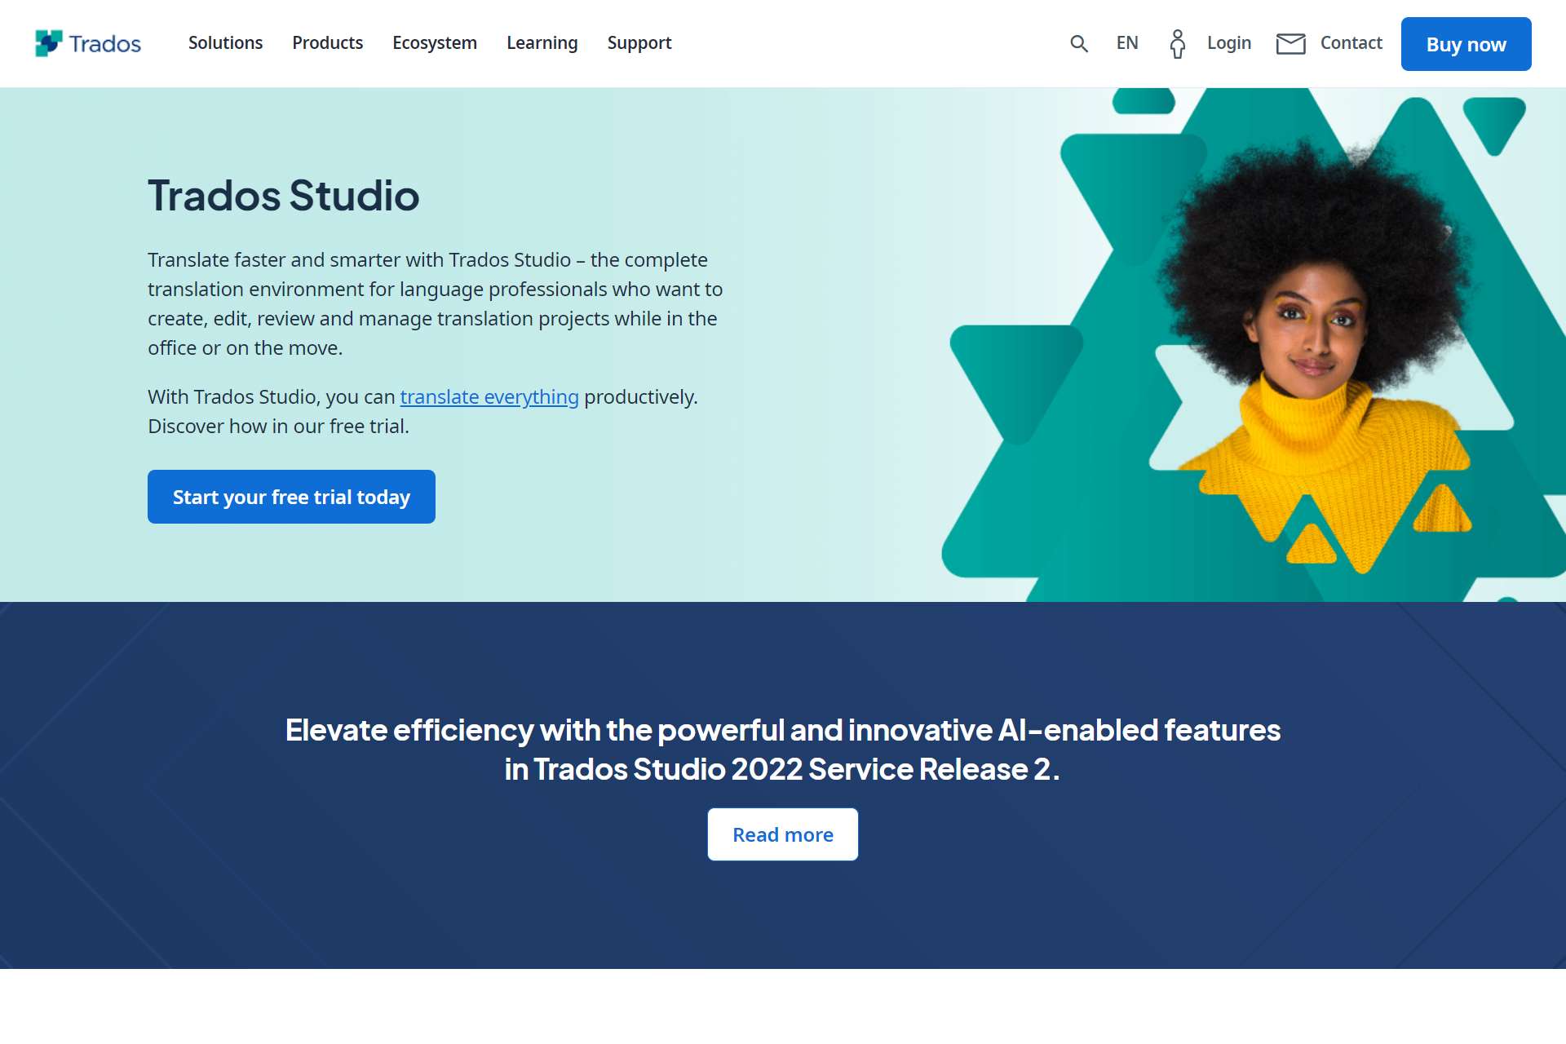Click the 'Discover how in our free trial' text

[x=278, y=427]
